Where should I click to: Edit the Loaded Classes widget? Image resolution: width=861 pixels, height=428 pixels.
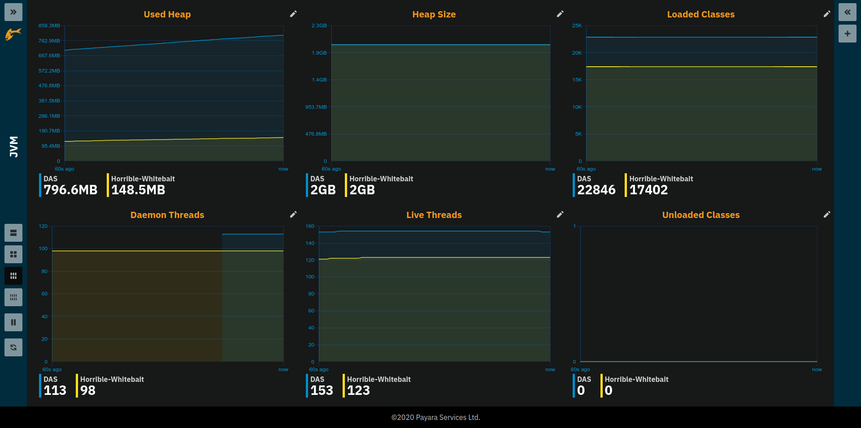tap(827, 14)
